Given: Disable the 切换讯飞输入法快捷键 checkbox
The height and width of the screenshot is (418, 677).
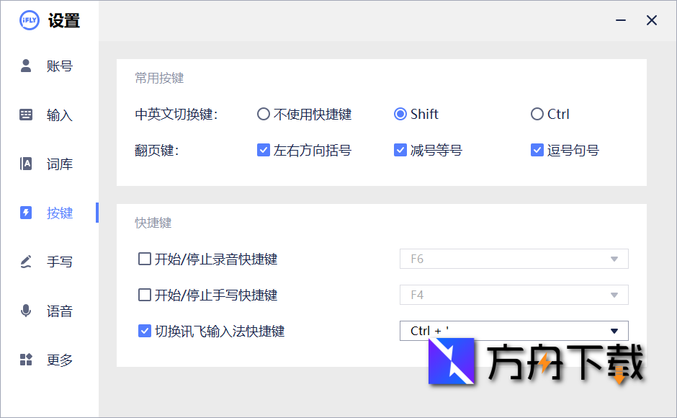Looking at the screenshot, I should point(143,331).
